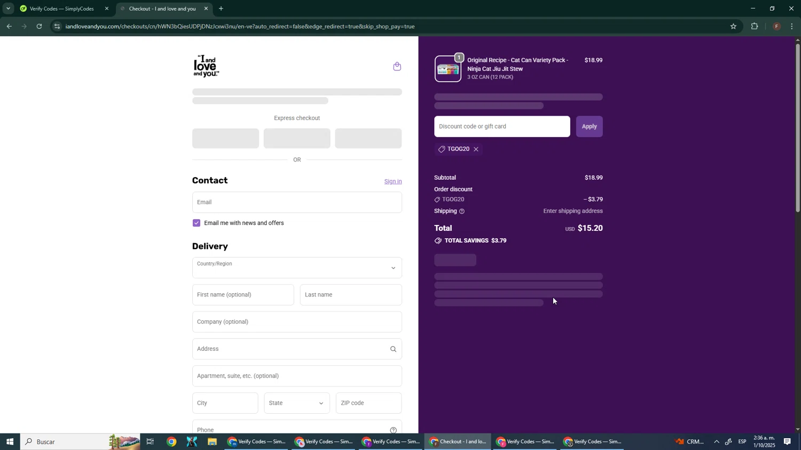Select the Checkout - I and love and you tab
The height and width of the screenshot is (450, 801).
pos(163,9)
